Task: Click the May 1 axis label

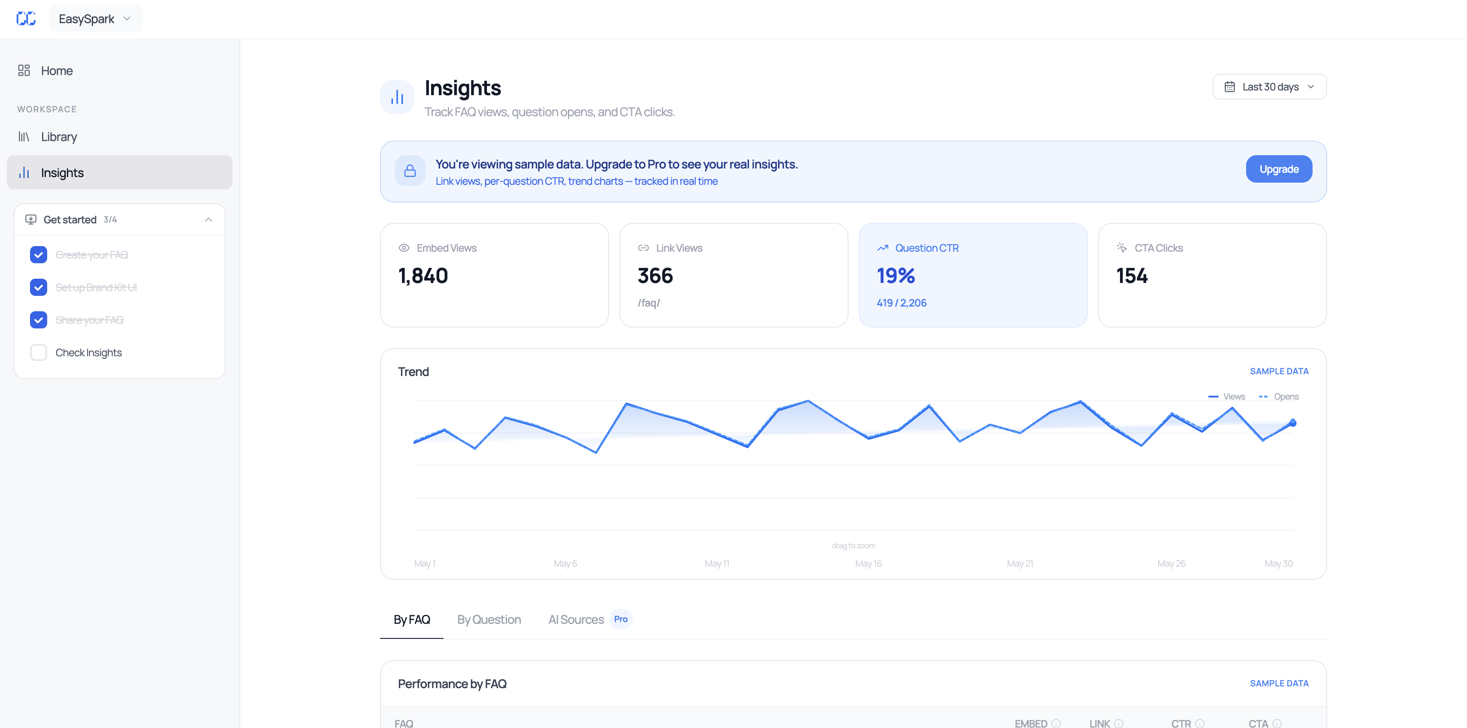Action: 424,563
